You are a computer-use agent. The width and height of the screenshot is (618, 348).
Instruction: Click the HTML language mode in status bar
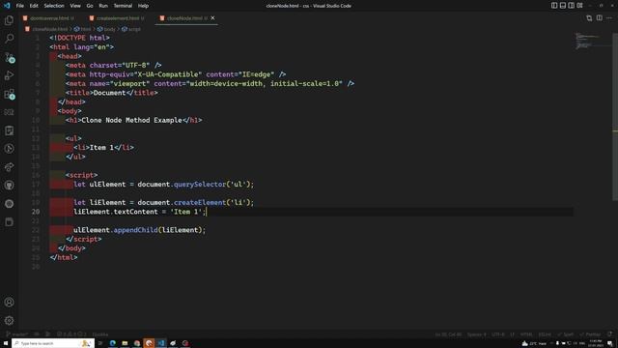point(526,334)
